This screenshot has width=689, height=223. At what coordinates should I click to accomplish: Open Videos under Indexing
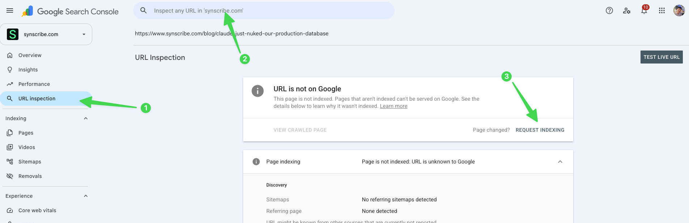pos(27,147)
